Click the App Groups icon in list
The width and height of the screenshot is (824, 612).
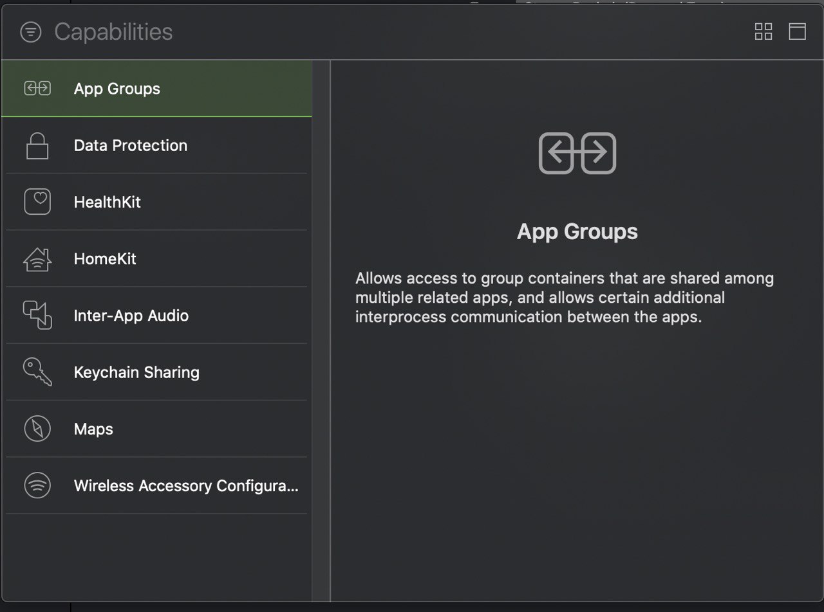click(x=37, y=89)
